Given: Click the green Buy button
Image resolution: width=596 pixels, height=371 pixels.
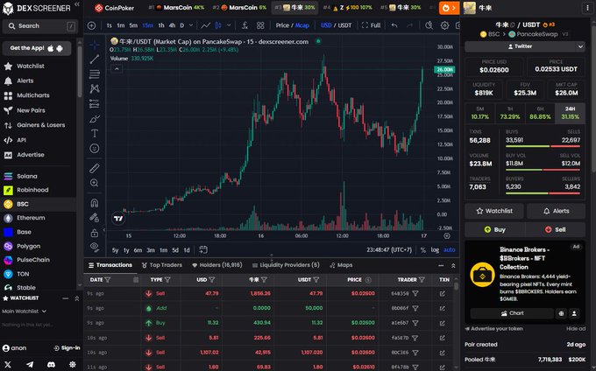Looking at the screenshot, I should click(494, 229).
